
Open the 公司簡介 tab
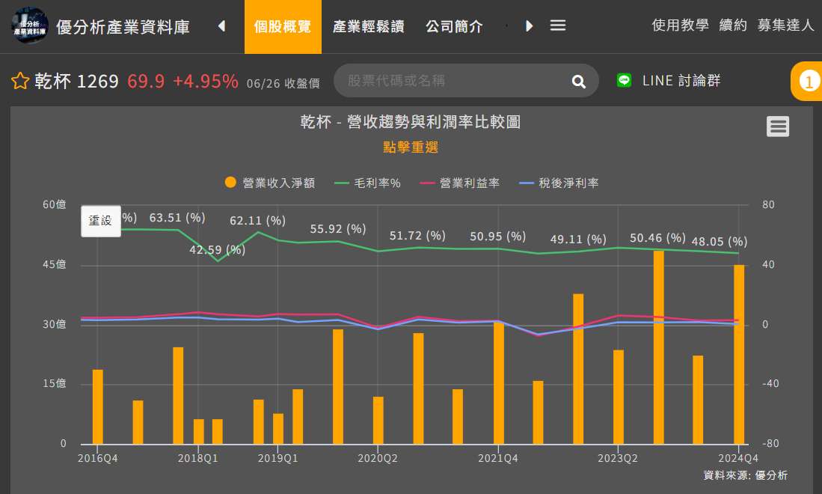454,26
